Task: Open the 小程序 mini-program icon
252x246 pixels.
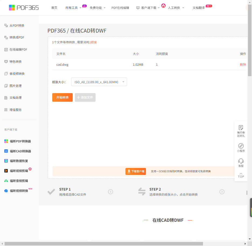Action: point(241,146)
